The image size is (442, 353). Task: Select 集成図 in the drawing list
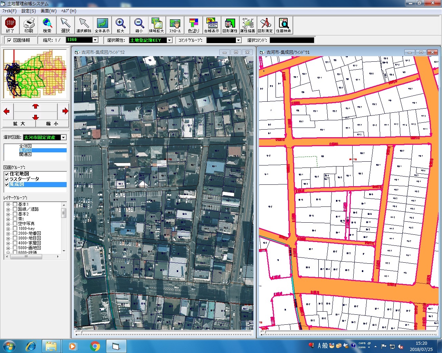[x=26, y=150]
